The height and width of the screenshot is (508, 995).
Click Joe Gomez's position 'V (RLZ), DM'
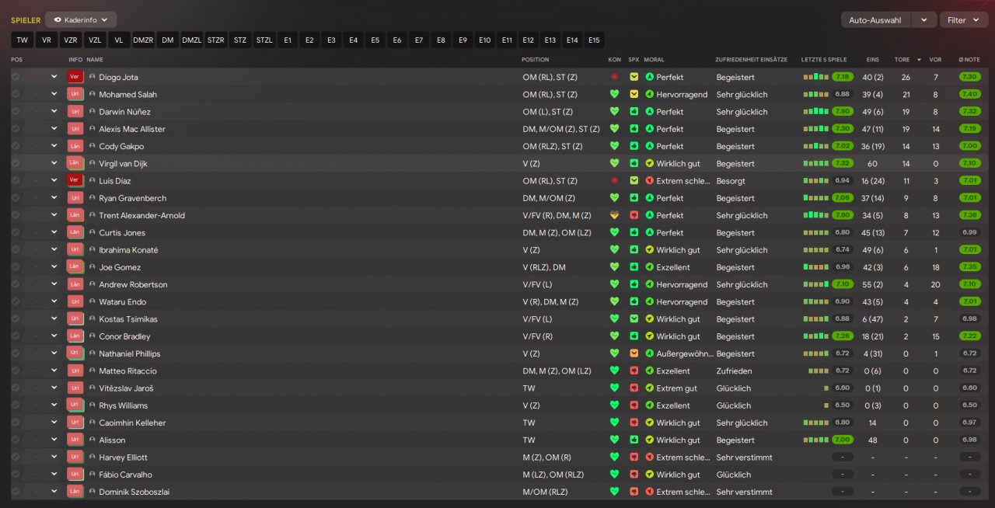(544, 267)
